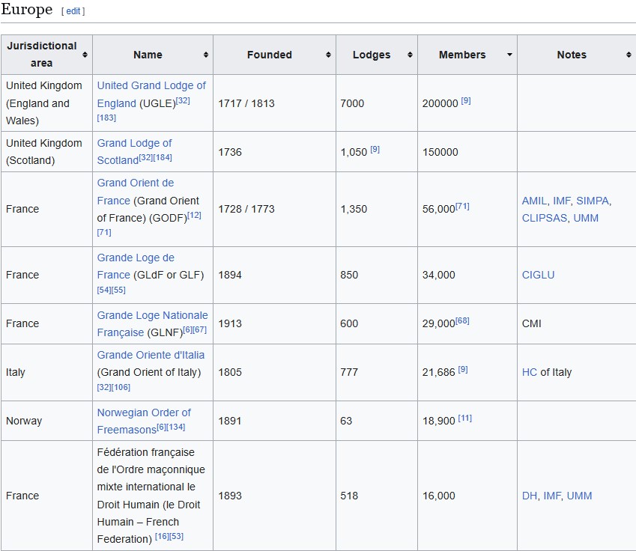Toggle Members column sort direction arrow
This screenshot has width=636, height=551.
coord(510,55)
